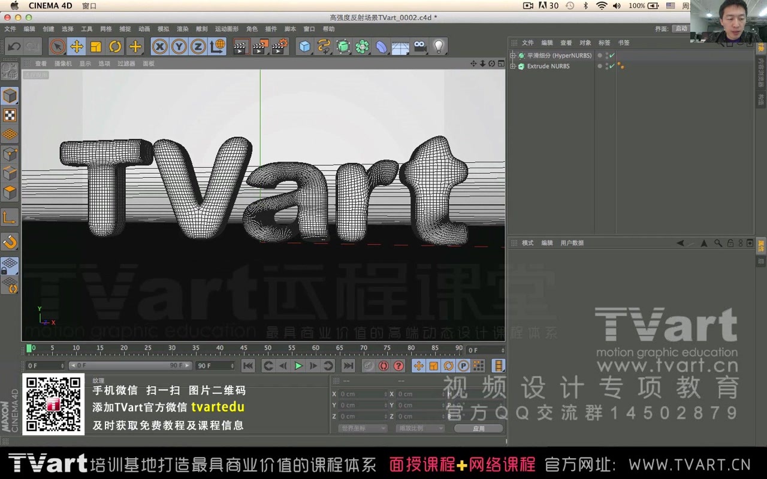This screenshot has height=479, width=767.
Task: Click the Undo arrow in the toolbar
Action: [14, 46]
